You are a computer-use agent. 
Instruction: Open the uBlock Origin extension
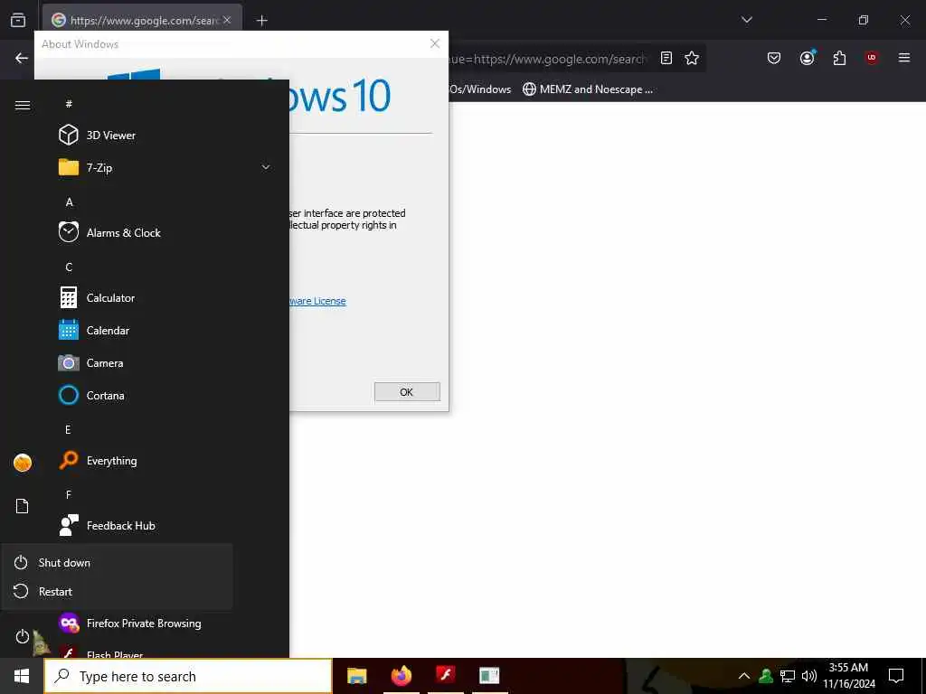click(x=872, y=58)
